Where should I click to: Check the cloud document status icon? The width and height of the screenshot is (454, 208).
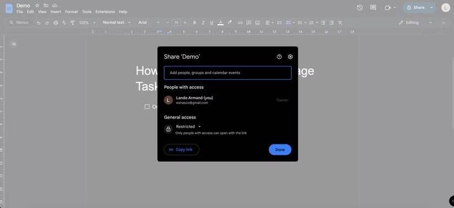click(x=54, y=5)
